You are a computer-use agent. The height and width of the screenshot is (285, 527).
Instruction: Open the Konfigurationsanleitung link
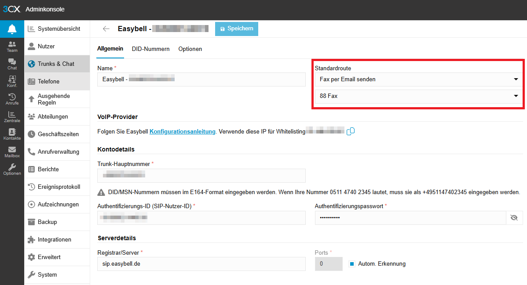[183, 131]
